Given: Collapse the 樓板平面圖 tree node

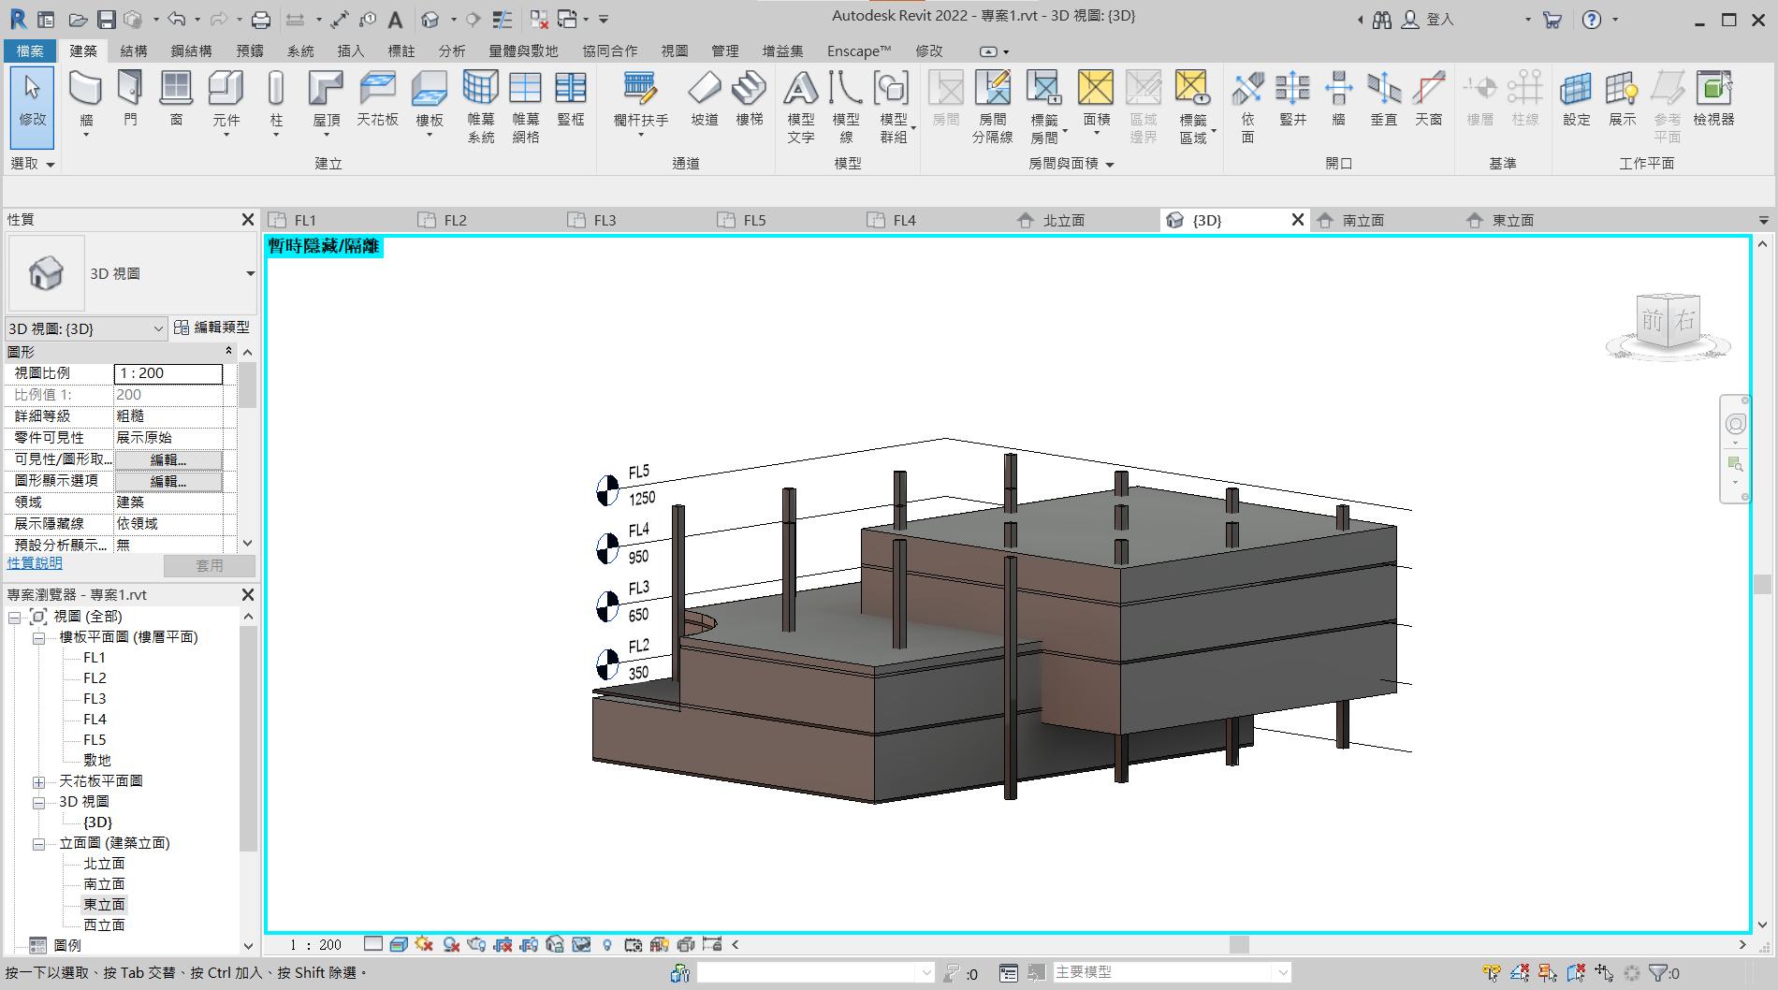Looking at the screenshot, I should click(x=38, y=637).
